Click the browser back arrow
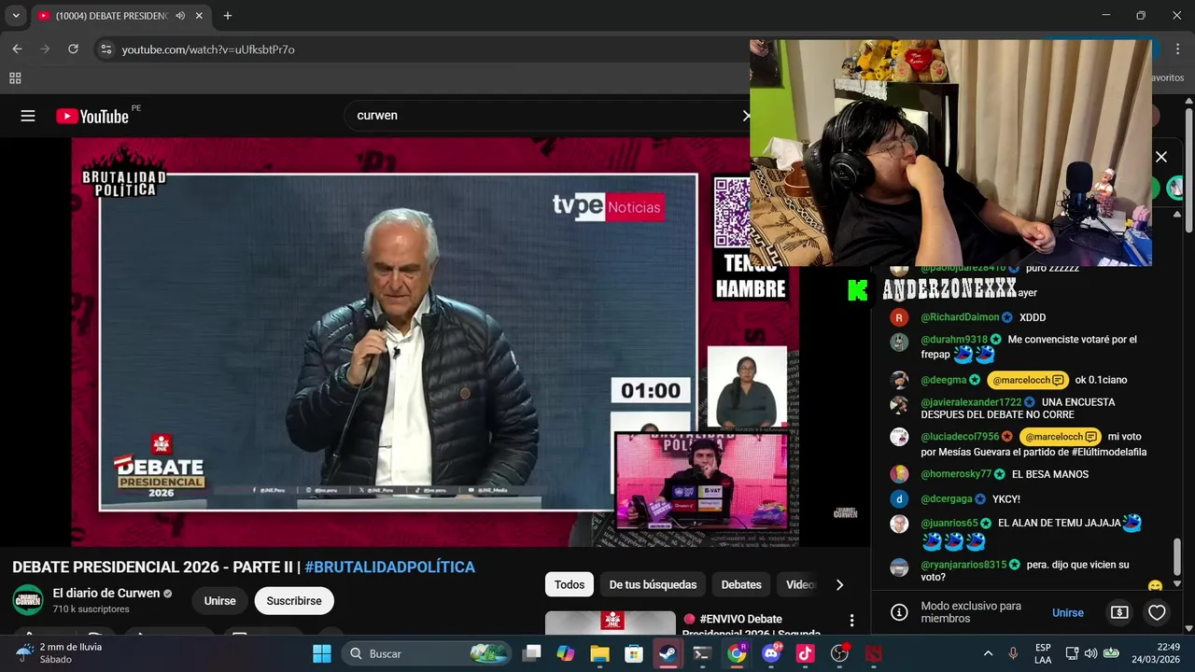Image resolution: width=1195 pixels, height=672 pixels. (17, 49)
